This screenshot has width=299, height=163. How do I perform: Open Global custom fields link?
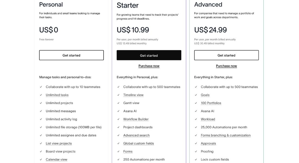(138, 143)
